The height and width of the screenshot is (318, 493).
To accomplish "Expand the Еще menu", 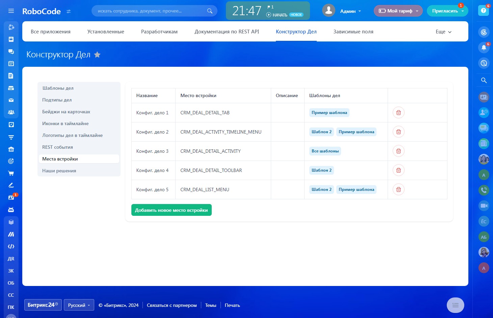I will click(x=443, y=32).
